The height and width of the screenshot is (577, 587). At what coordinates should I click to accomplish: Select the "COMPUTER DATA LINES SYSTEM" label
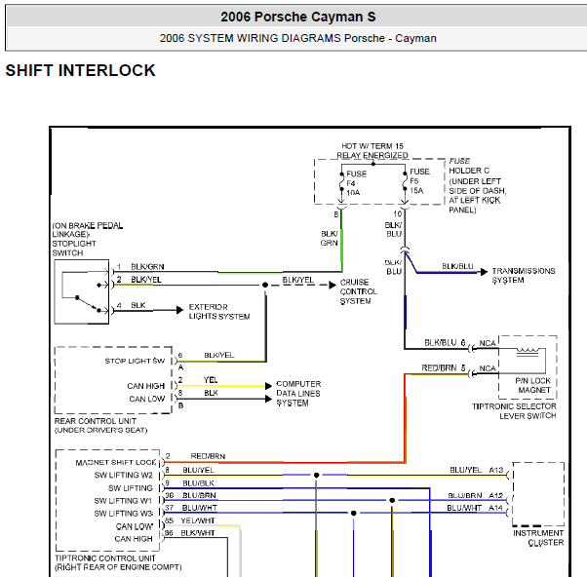(x=298, y=393)
